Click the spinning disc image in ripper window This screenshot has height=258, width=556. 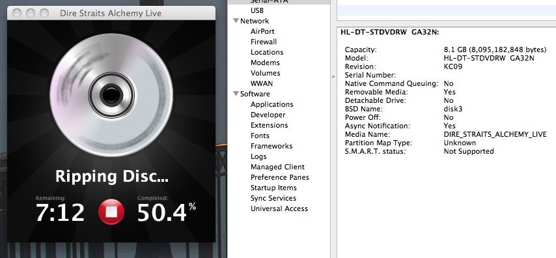coord(111,95)
